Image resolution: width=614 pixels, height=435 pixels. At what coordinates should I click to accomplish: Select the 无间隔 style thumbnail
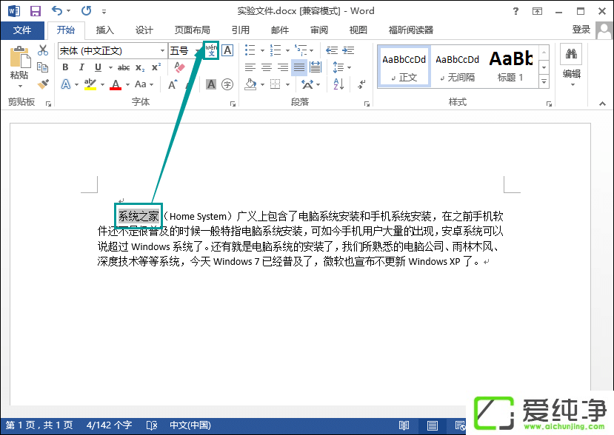[457, 67]
